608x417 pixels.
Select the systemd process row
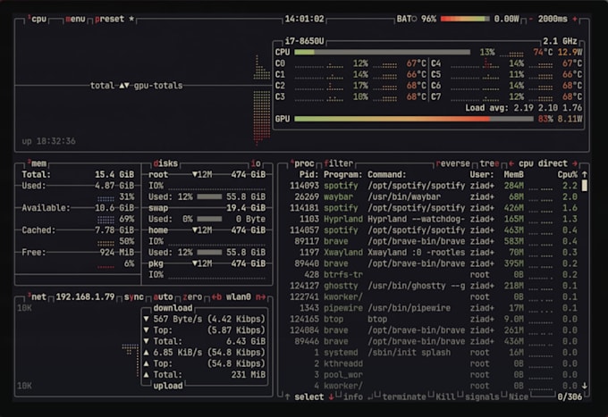[434, 353]
